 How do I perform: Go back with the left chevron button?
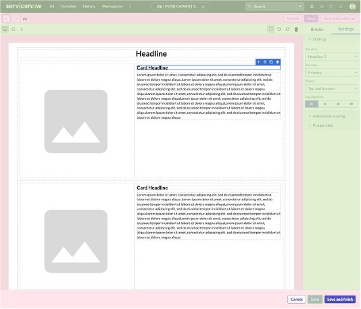(x=7, y=19)
